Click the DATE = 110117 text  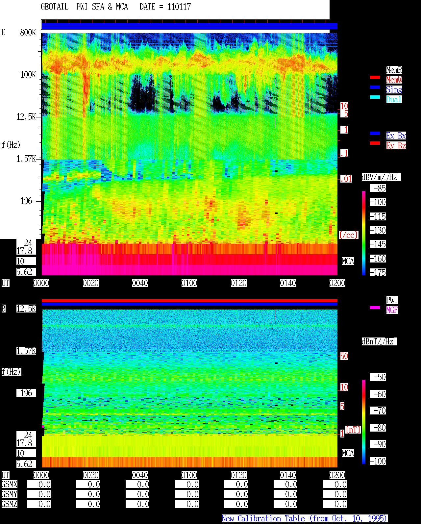[165, 7]
